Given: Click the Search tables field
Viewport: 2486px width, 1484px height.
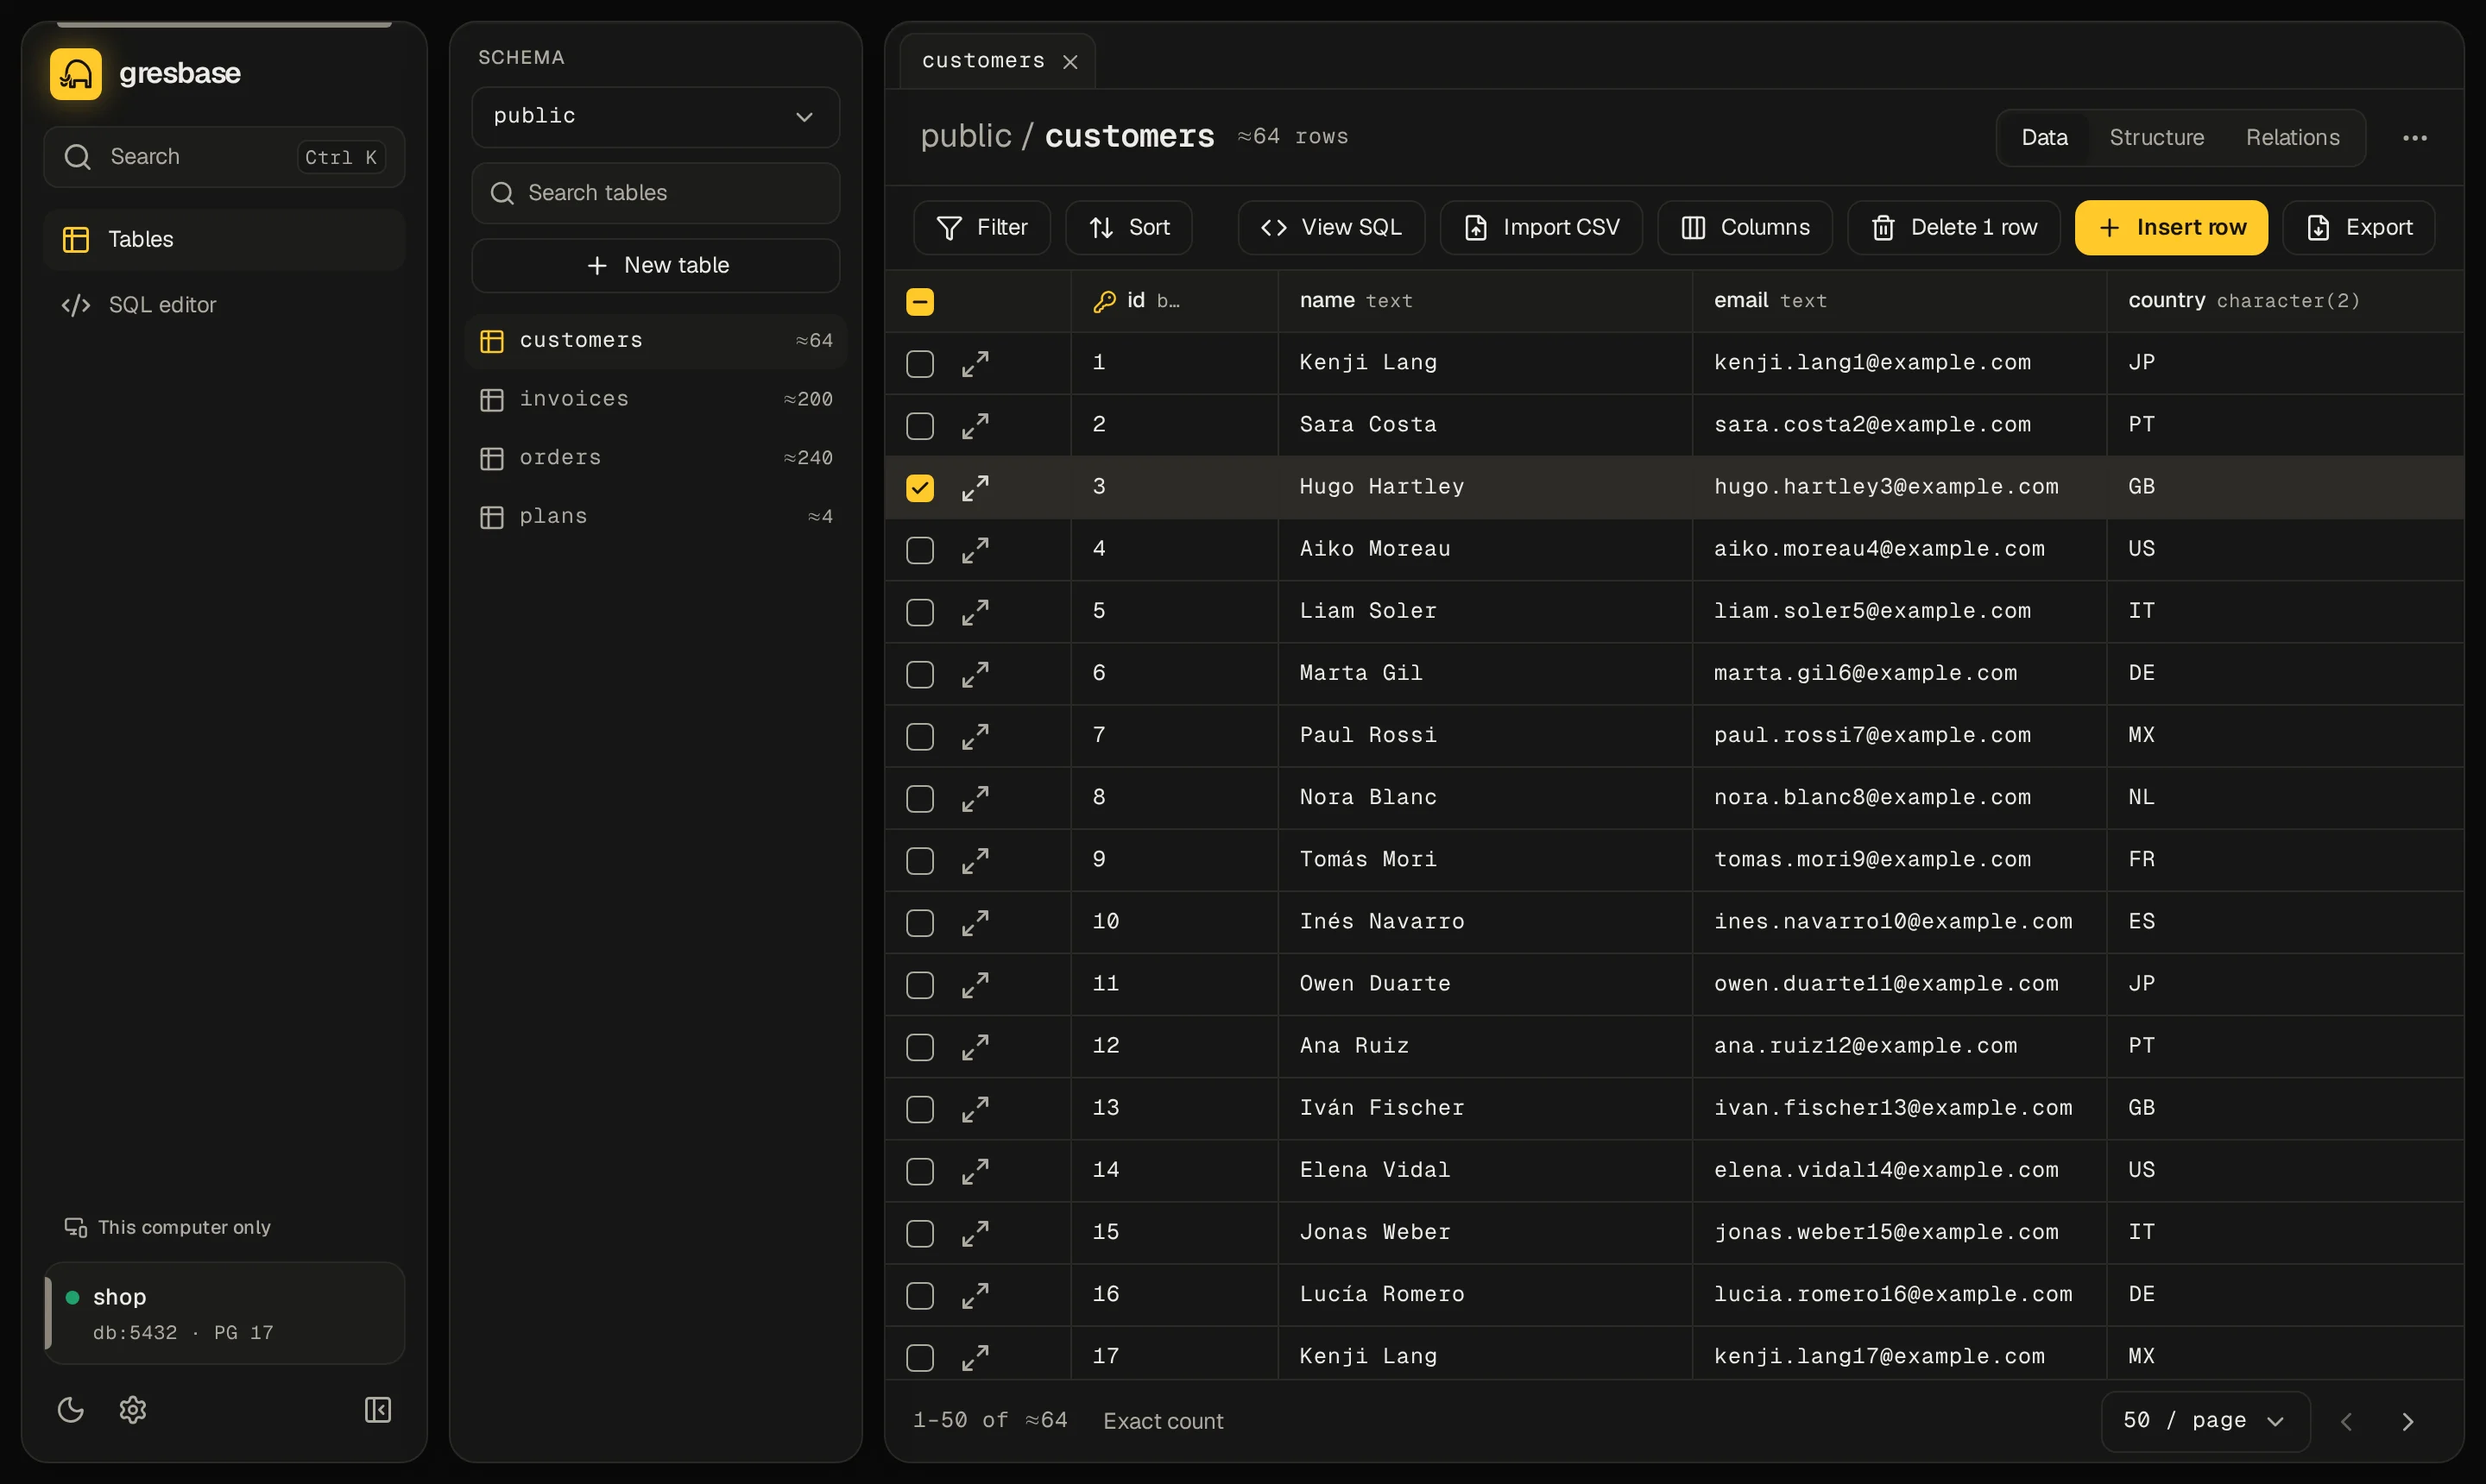Looking at the screenshot, I should pyautogui.click(x=655, y=193).
